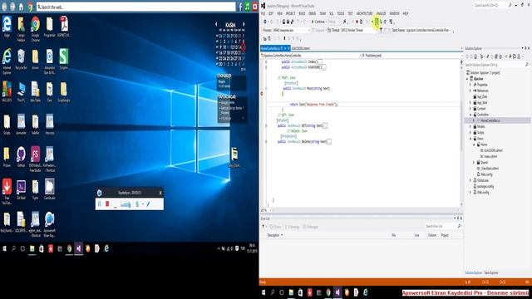This screenshot has height=299, width=532.
Task: Open the class navigation dropdown above the code
Action: 310,56
